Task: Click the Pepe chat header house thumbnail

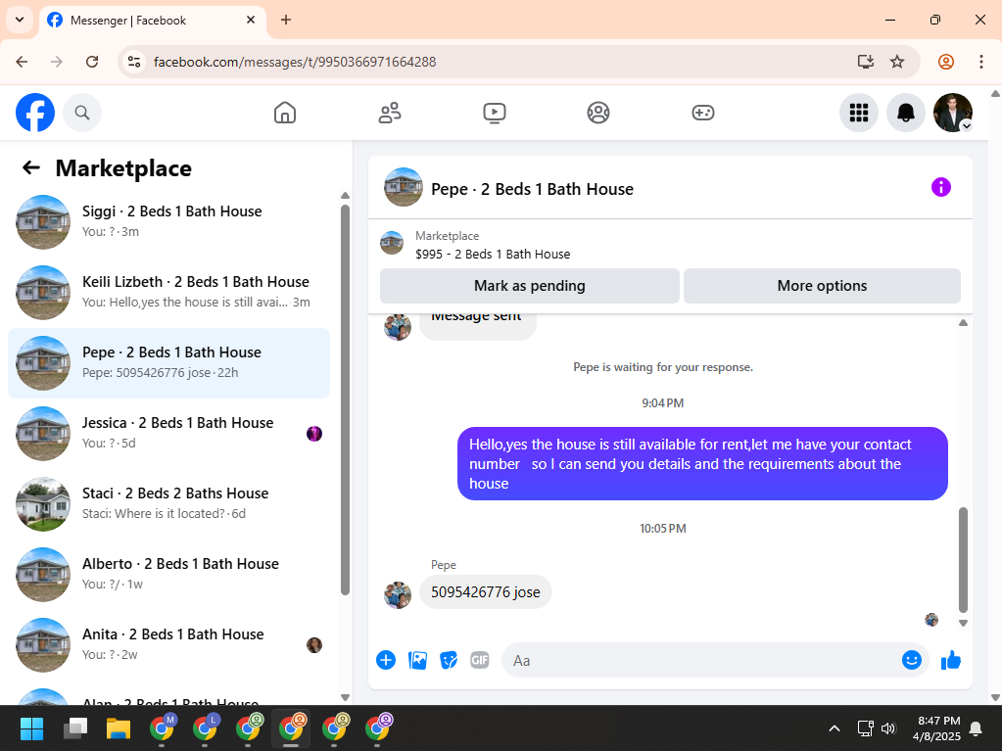Action: tap(404, 187)
